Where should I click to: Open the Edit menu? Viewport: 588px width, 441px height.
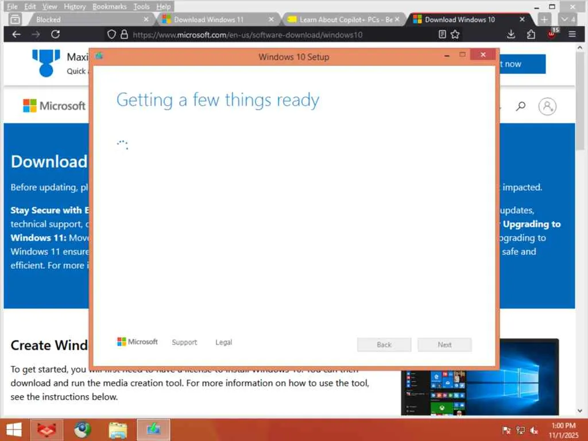(30, 6)
